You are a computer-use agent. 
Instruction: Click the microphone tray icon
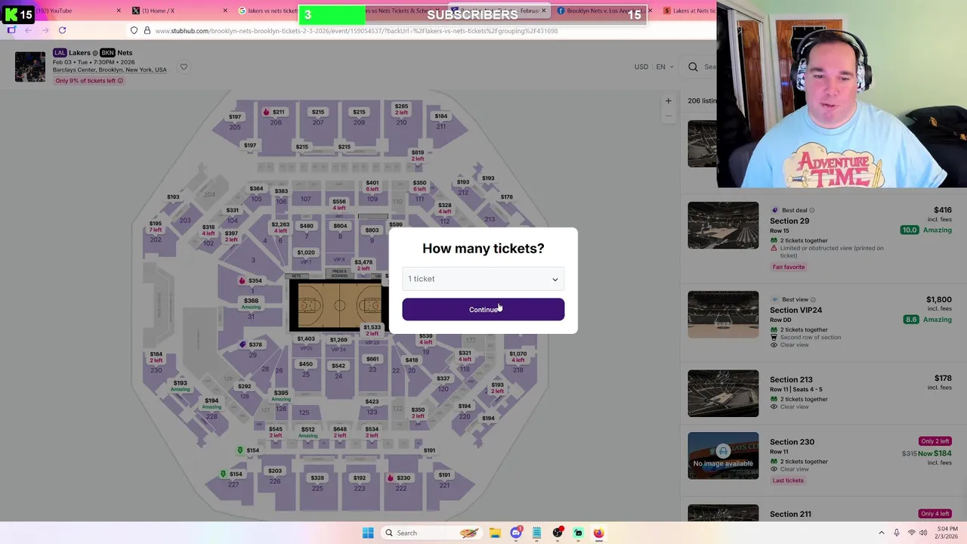coord(897,533)
